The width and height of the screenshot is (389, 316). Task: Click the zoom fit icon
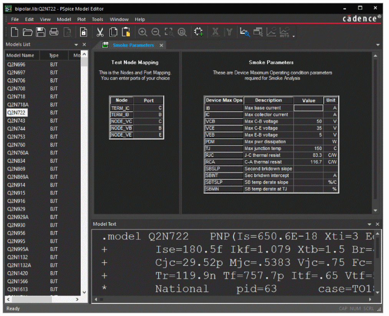point(182,32)
